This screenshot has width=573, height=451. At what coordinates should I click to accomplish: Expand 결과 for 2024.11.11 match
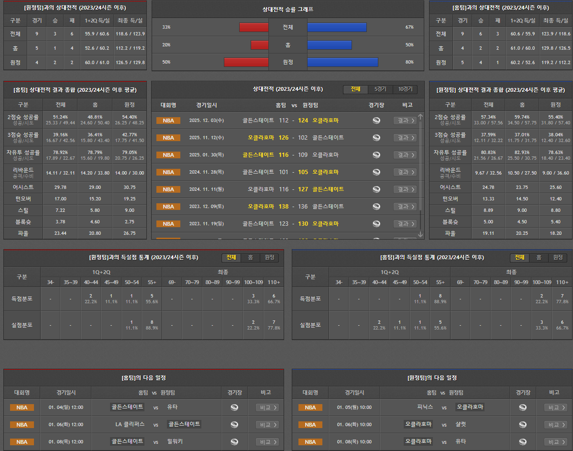tap(405, 189)
